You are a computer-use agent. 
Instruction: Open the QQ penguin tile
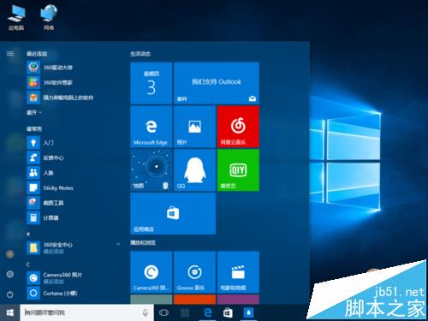[x=194, y=170]
